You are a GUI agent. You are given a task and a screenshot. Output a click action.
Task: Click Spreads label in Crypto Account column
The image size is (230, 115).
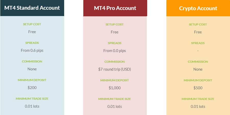(x=198, y=43)
